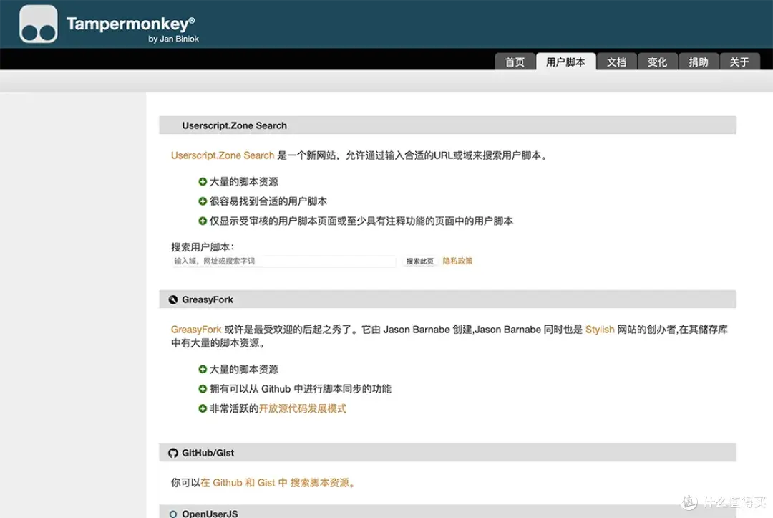Click the 搜索此页 button
Image resolution: width=773 pixels, height=518 pixels.
click(419, 261)
